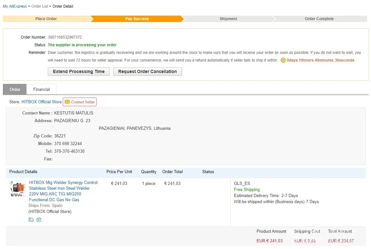Switch to the Financial tab

click(x=41, y=90)
